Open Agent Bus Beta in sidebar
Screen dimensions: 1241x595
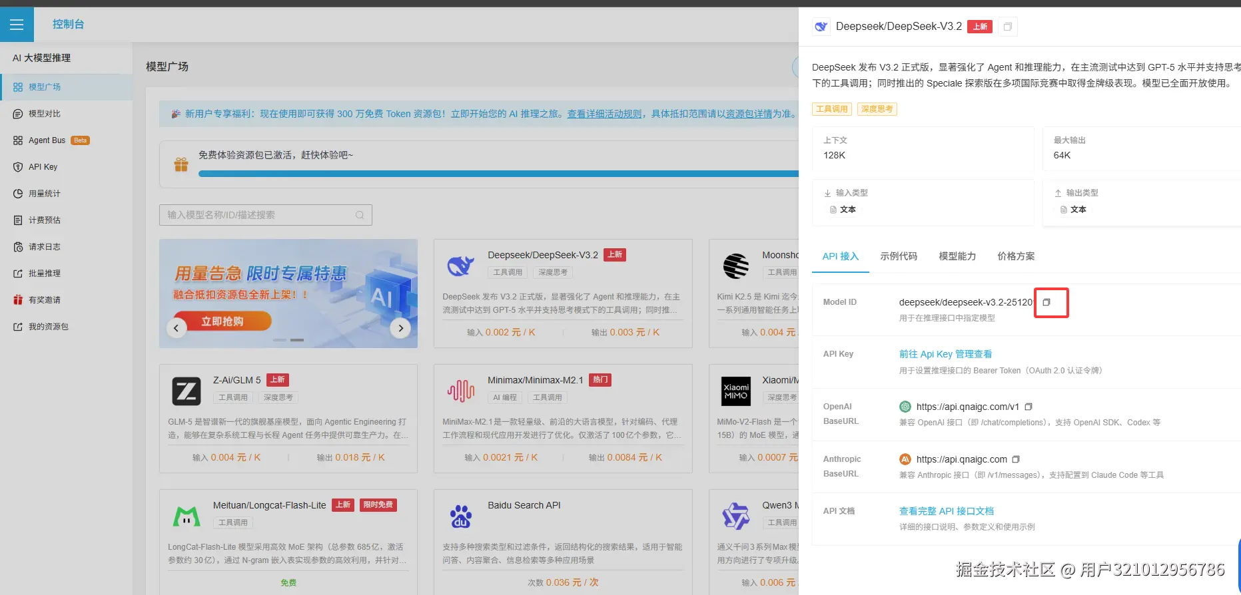coord(66,140)
